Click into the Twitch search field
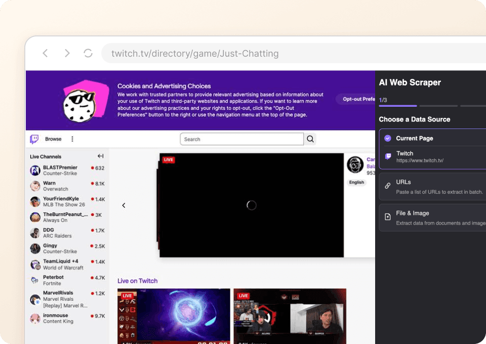The image size is (486, 344). pos(241,139)
